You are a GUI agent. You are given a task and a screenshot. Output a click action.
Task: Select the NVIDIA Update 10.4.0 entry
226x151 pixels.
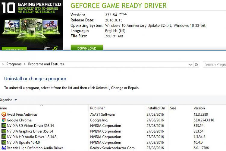pyautogui.click(x=113, y=142)
